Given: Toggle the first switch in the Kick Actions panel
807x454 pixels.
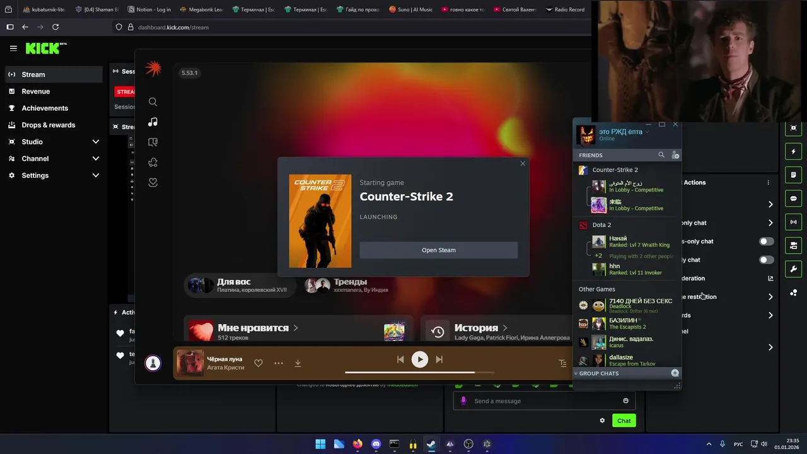Looking at the screenshot, I should coord(766,242).
